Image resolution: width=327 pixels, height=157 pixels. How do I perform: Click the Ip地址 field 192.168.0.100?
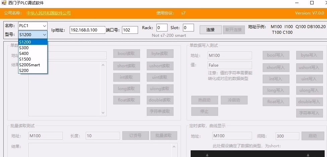(87, 30)
